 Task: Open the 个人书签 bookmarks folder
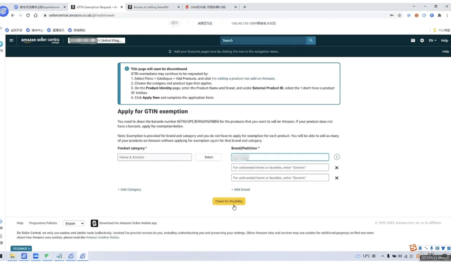point(441,30)
